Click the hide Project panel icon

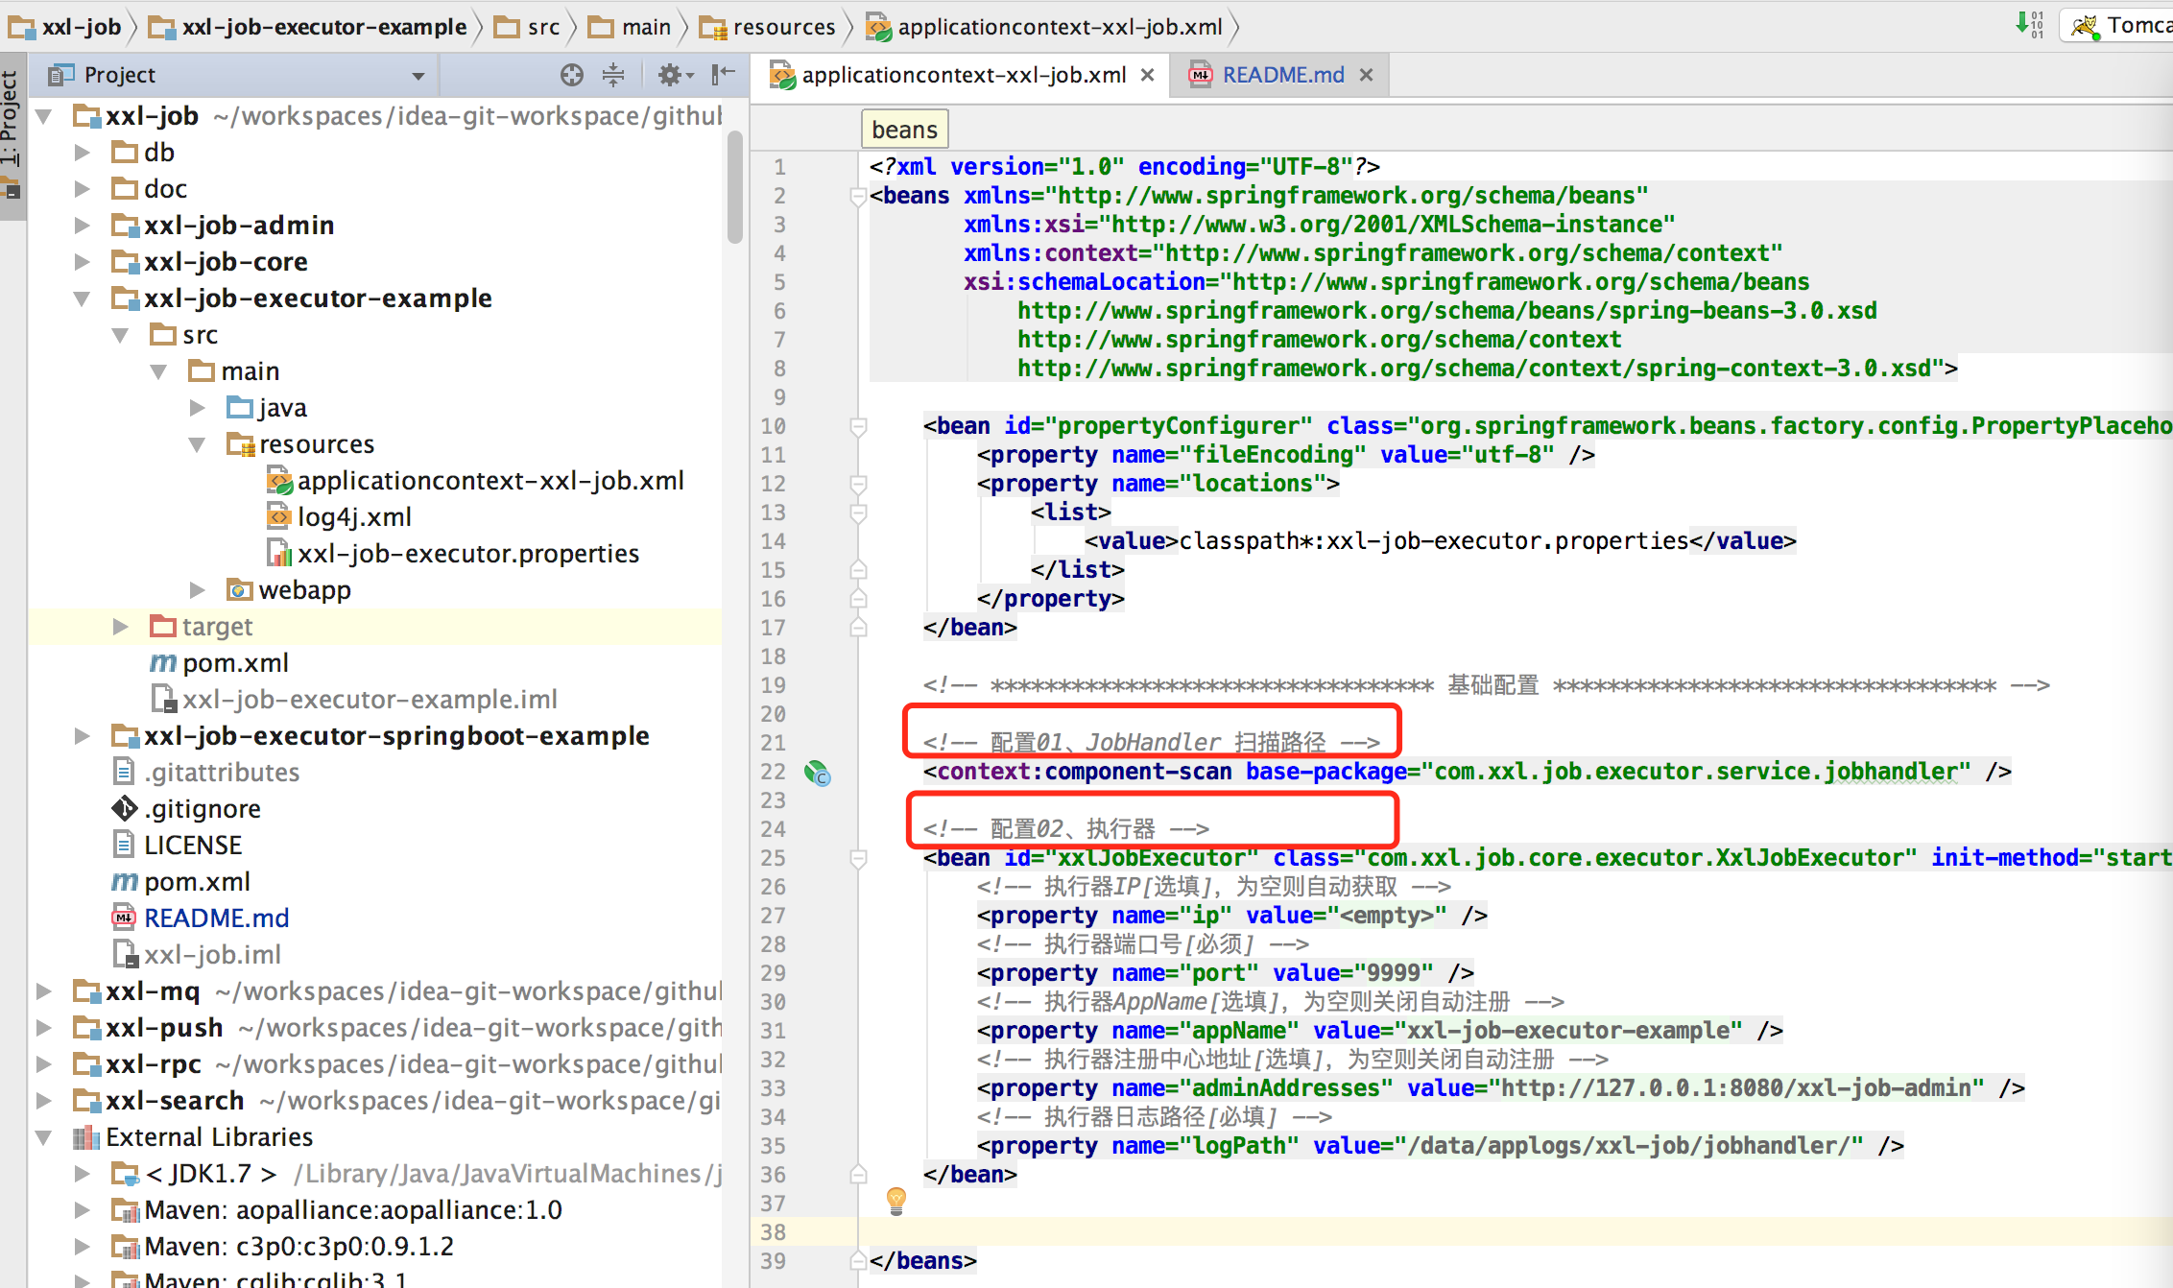[723, 75]
